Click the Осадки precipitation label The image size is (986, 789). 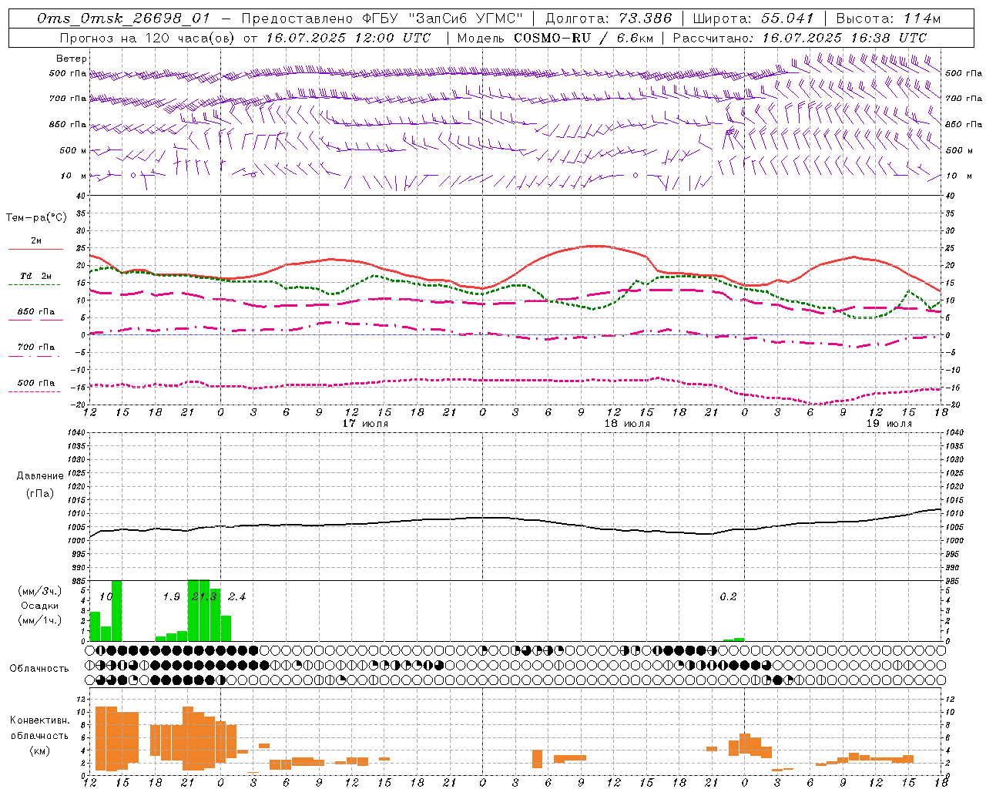(39, 606)
